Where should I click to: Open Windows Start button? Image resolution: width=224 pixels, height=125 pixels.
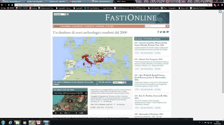tap(3, 123)
